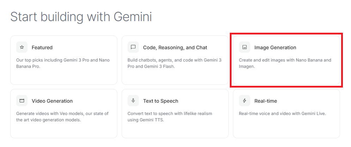
Task: Choose the Video Generation title
Action: coord(52,101)
